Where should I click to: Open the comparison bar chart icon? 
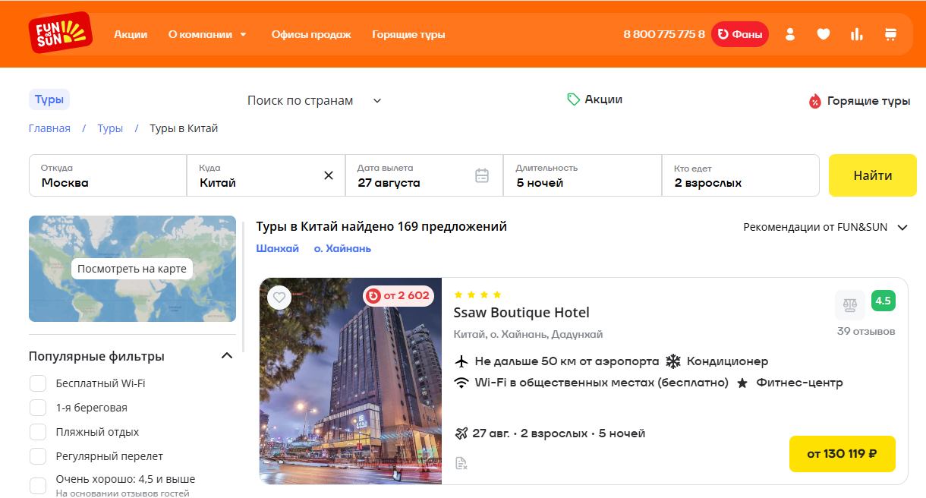[x=857, y=34]
